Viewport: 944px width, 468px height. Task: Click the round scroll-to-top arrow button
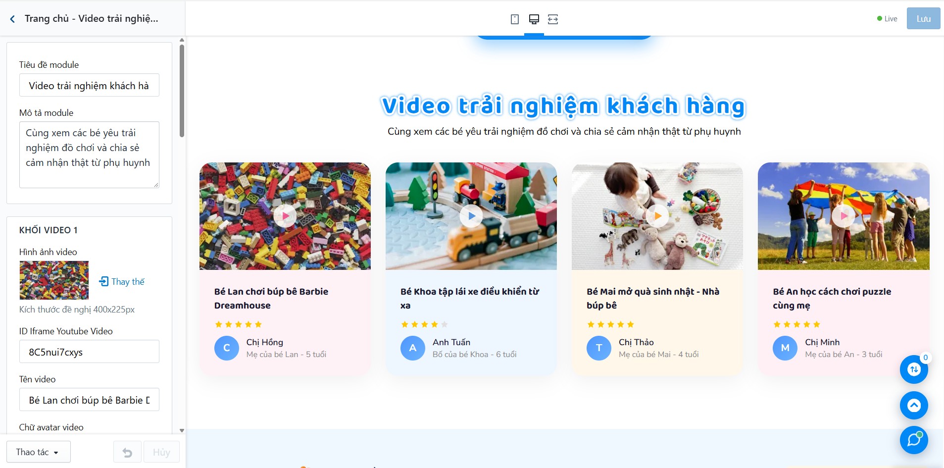pyautogui.click(x=914, y=405)
